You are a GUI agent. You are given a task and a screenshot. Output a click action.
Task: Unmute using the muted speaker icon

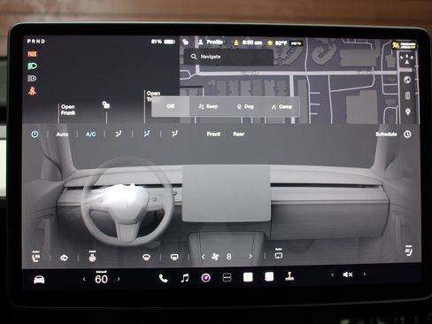(348, 274)
